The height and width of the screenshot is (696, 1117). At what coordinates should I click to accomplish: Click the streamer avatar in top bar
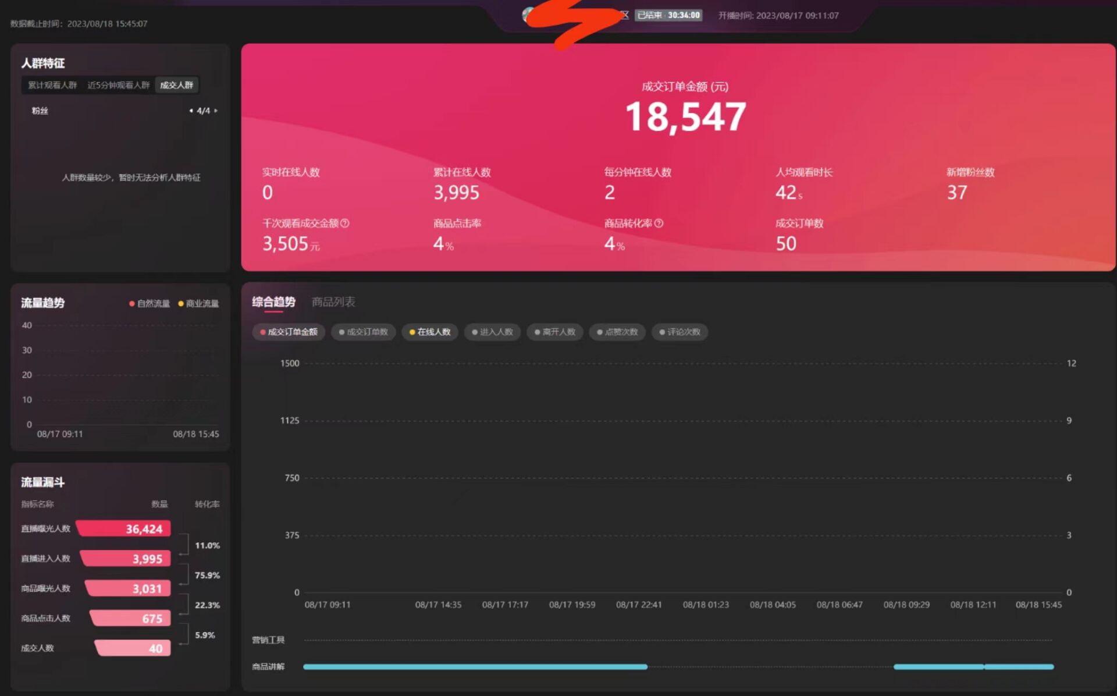(x=528, y=15)
